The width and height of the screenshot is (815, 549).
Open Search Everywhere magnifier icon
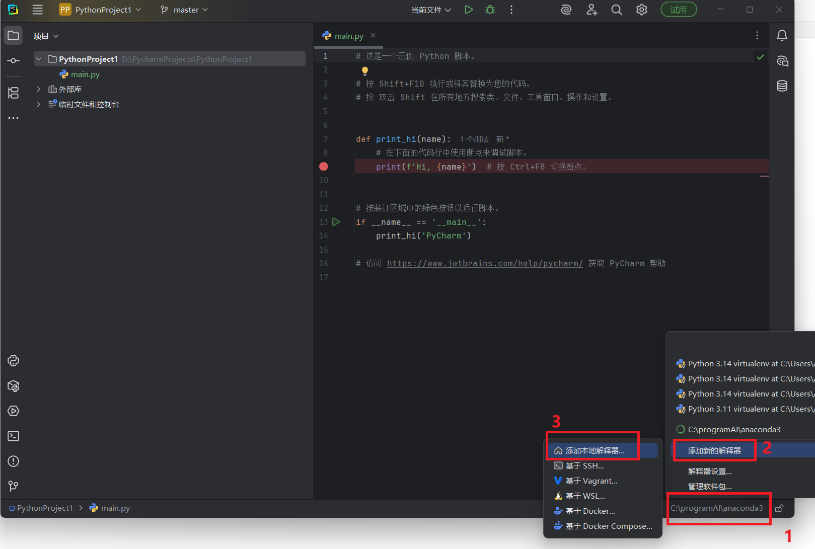click(x=617, y=10)
